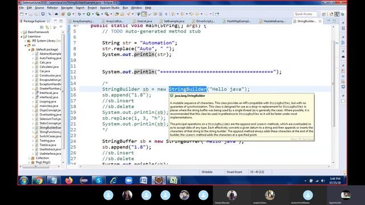Open the File menu
Viewport: 365px width, 205px height.
(22, 7)
